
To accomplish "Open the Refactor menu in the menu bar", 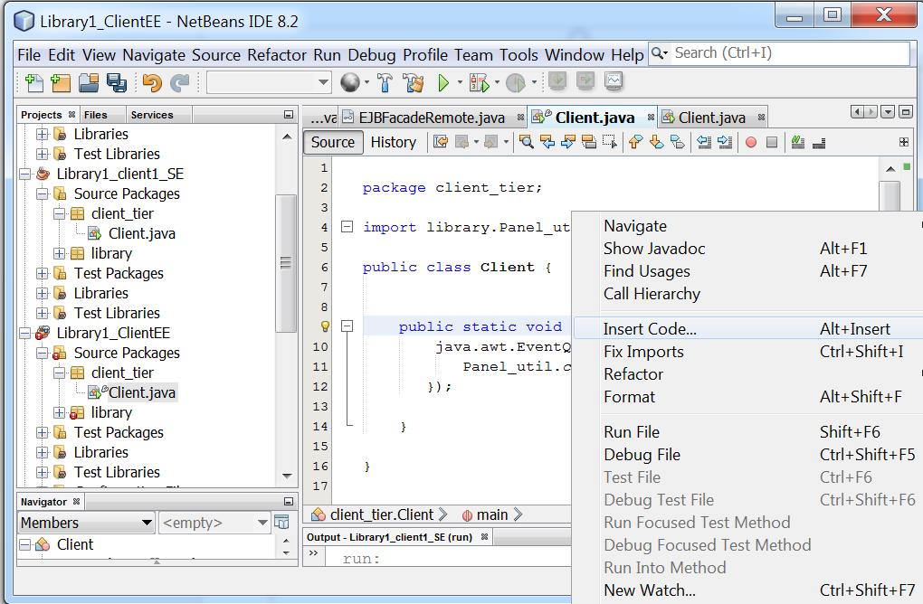I will (x=277, y=54).
